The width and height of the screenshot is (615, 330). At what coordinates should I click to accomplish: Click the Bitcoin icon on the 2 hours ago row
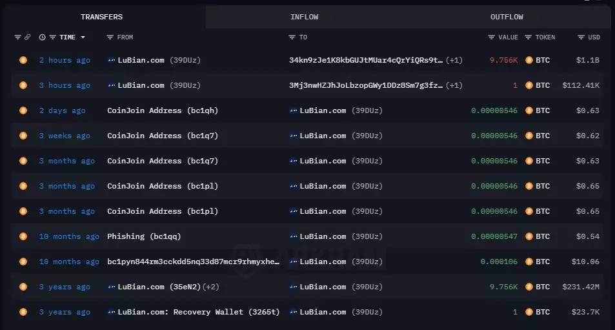[x=23, y=60]
